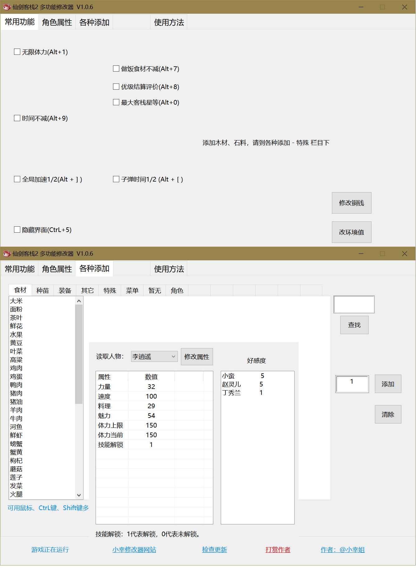Switch to 角色属性 tab in the top window
416x568 pixels.
57,22
